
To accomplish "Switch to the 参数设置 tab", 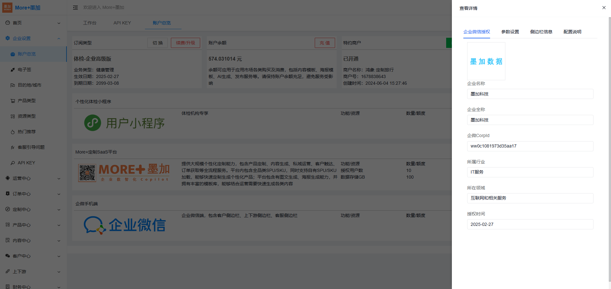I will tap(510, 32).
